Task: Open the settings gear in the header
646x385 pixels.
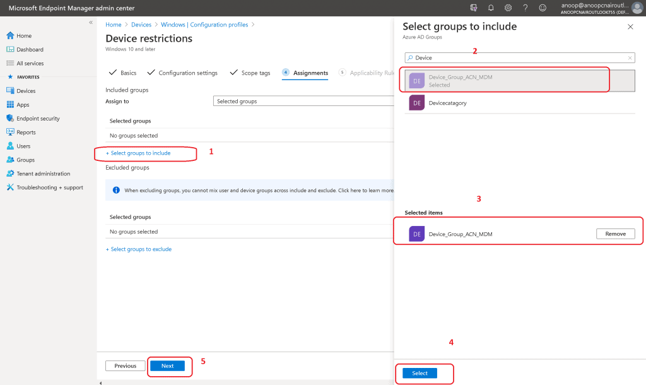Action: coord(508,8)
